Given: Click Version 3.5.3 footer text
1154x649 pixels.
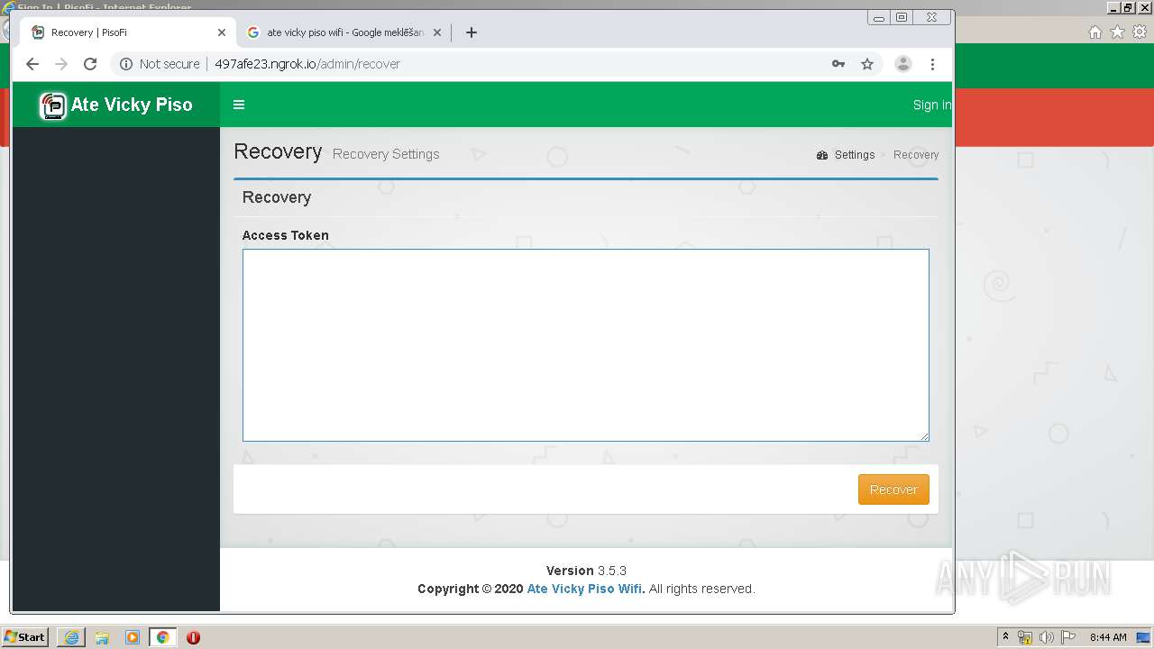Looking at the screenshot, I should pos(586,571).
